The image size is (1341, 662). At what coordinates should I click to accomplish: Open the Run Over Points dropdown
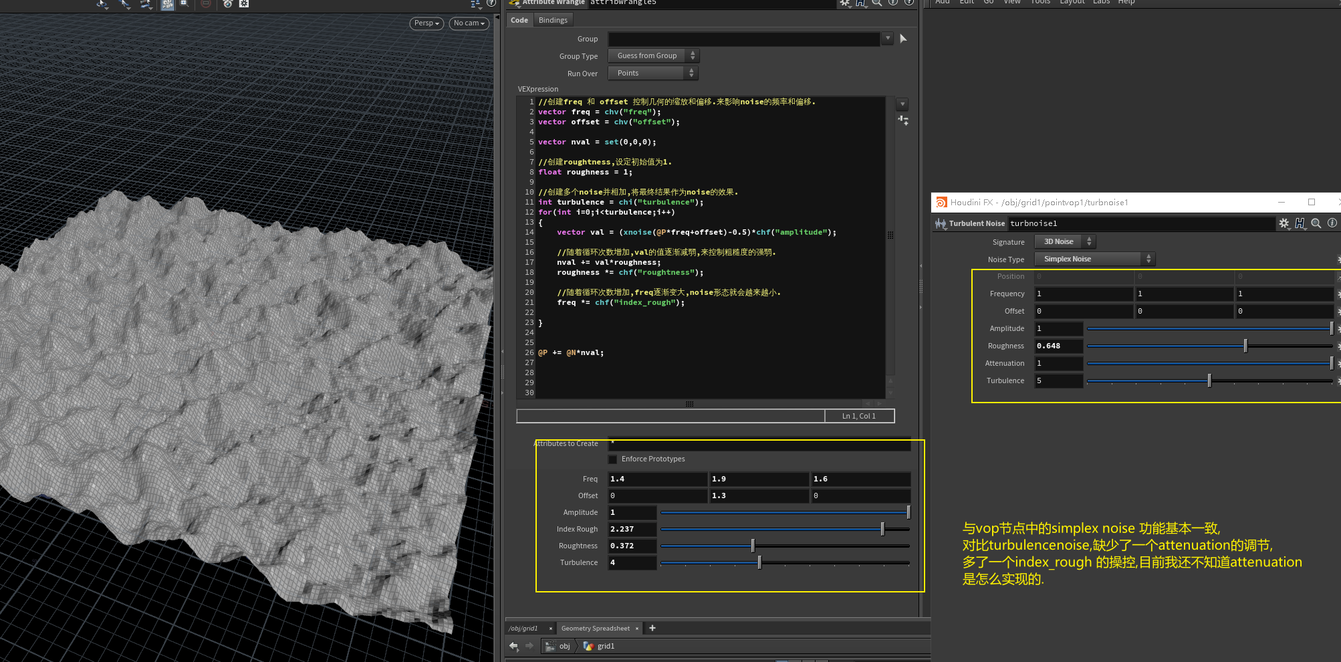652,74
